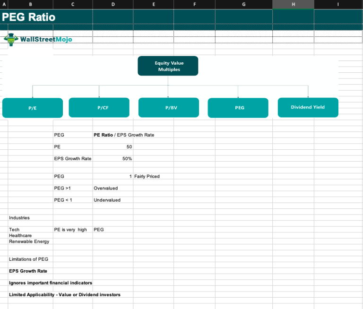Select column G header
The image size is (363, 309).
[x=244, y=4]
